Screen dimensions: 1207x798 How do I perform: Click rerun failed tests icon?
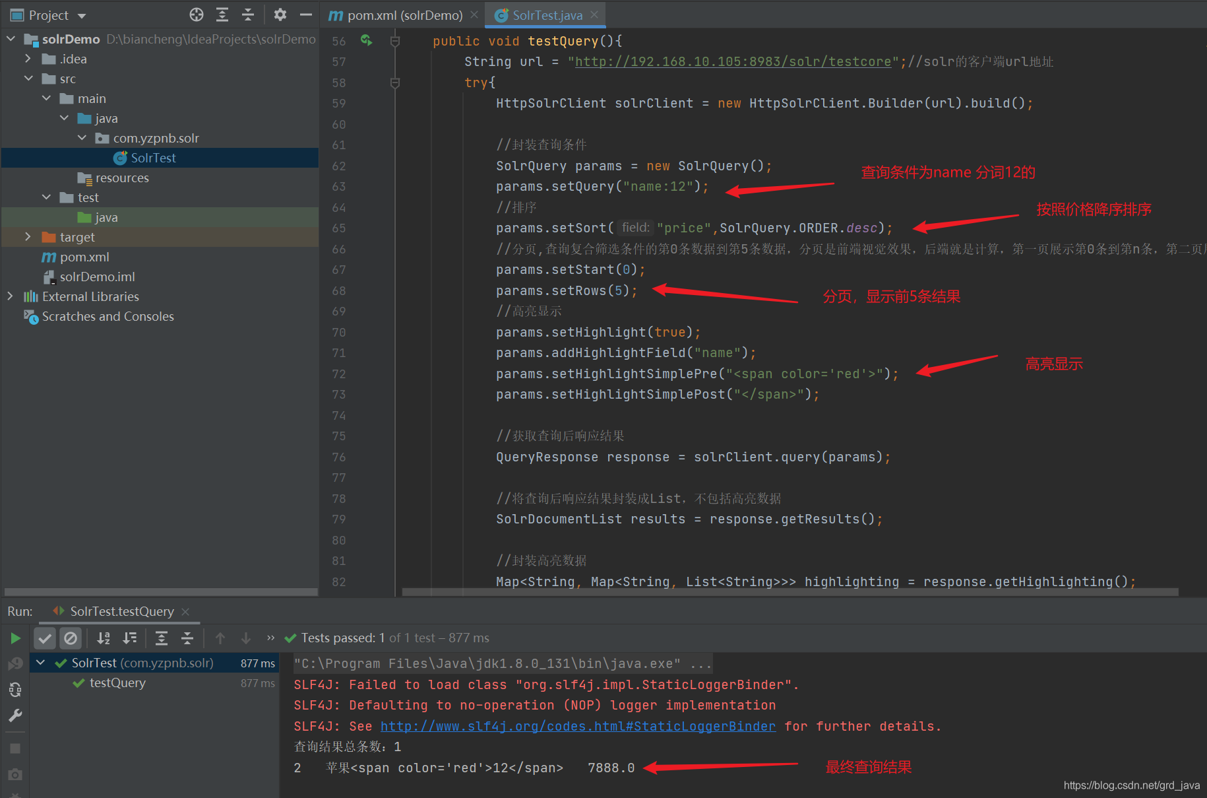coord(15,664)
